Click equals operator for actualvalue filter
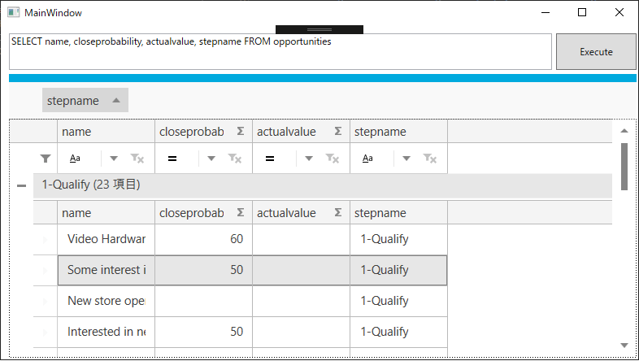The width and height of the screenshot is (639, 361). [x=270, y=159]
